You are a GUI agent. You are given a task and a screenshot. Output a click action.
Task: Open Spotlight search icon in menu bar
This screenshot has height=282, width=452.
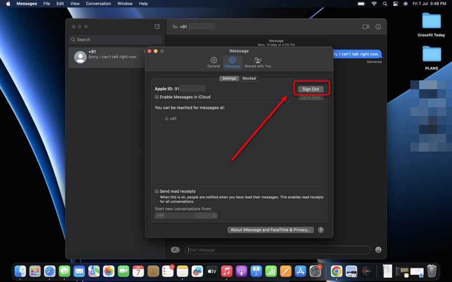click(x=385, y=4)
